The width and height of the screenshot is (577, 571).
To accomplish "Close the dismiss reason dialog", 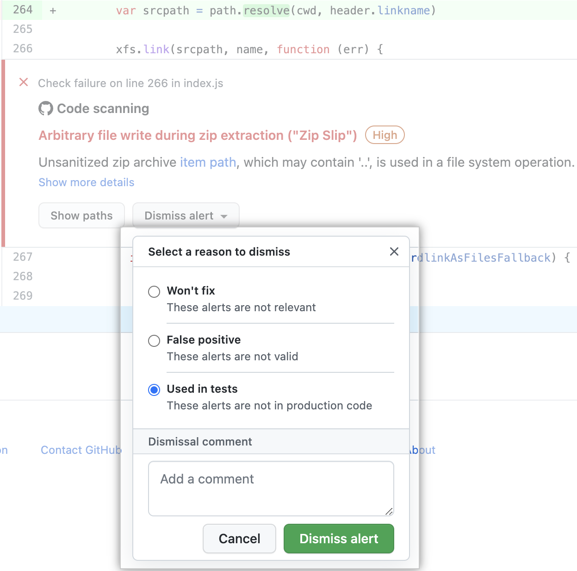I will [x=394, y=251].
